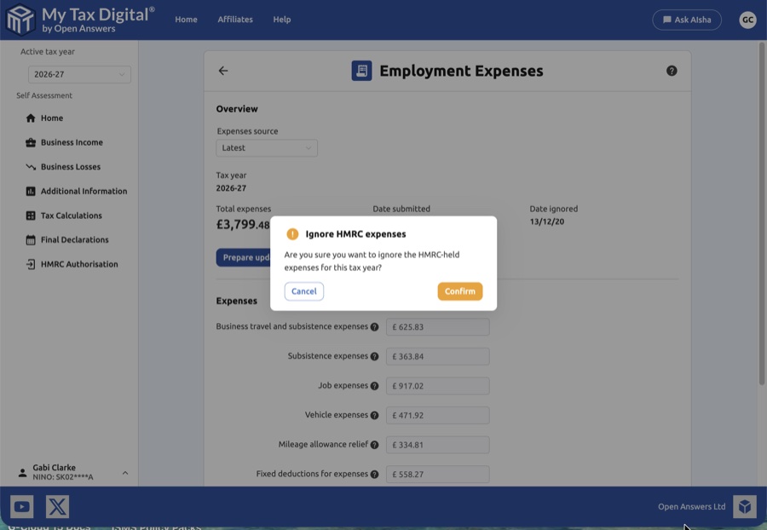Image resolution: width=767 pixels, height=530 pixels.
Task: Expand the Gabi Clarke user panel chevron
Action: coord(125,473)
